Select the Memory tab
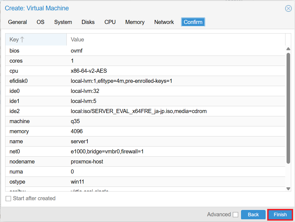295x222 pixels. click(x=135, y=22)
